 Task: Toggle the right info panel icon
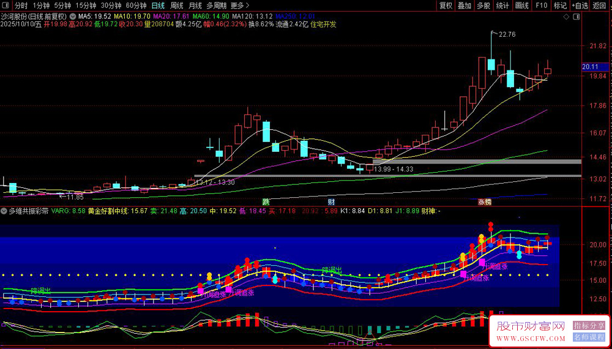point(576,17)
